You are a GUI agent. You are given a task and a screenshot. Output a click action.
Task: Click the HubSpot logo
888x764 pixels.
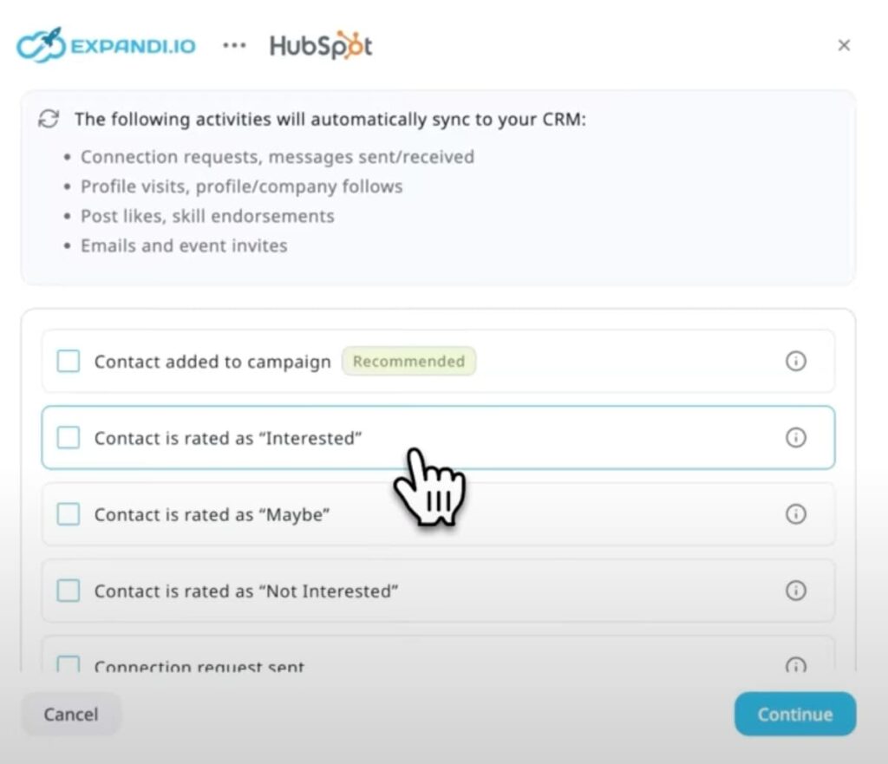320,44
